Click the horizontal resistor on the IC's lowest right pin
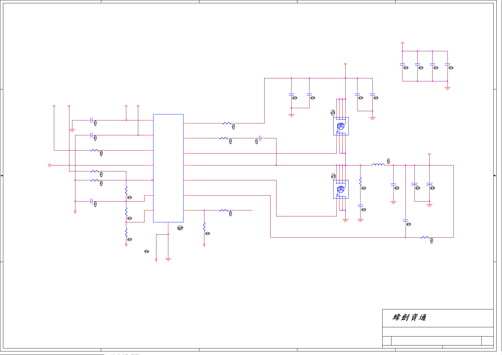 224,210
